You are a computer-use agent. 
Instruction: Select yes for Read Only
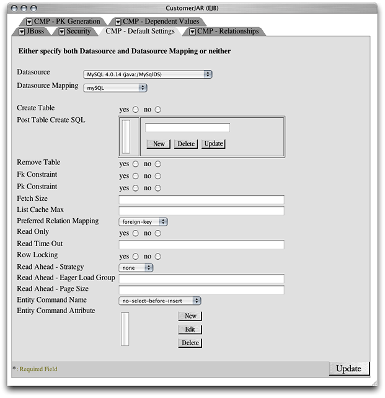(x=136, y=233)
